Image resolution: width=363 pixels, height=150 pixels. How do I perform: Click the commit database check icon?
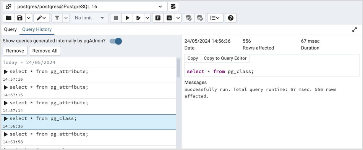[189, 18]
